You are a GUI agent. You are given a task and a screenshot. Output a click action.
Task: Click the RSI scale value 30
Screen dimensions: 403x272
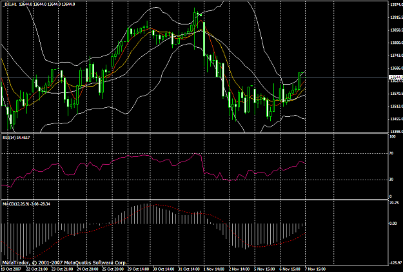[391, 180]
